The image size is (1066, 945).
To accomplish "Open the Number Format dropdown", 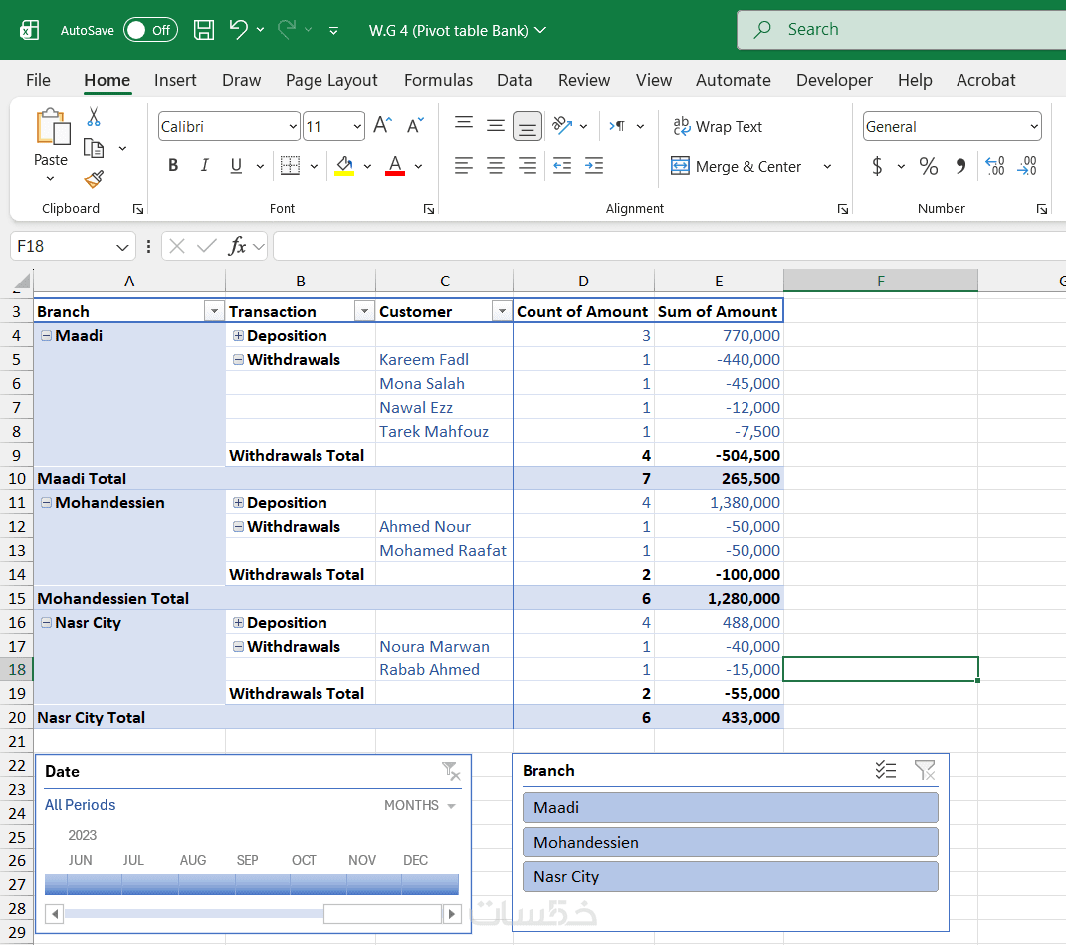I will coord(1034,127).
